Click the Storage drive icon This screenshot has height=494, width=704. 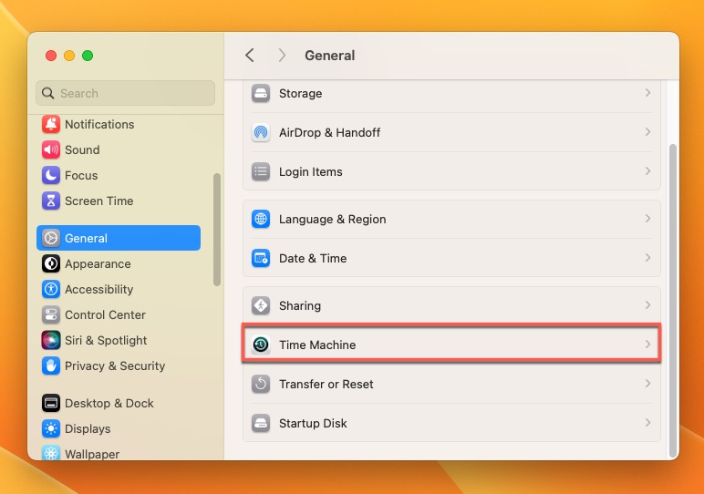pos(261,93)
